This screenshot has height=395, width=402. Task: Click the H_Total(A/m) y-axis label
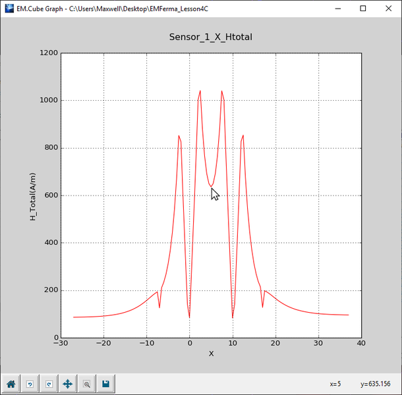tap(33, 195)
